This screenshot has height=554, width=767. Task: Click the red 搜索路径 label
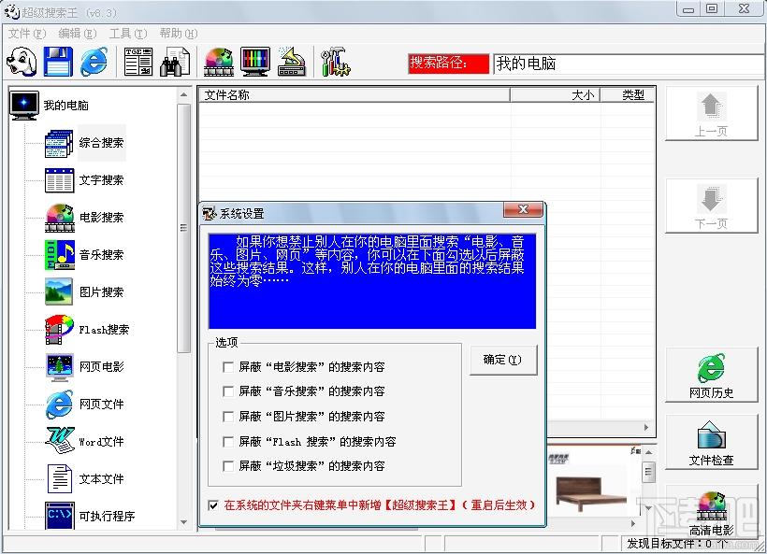(x=448, y=64)
